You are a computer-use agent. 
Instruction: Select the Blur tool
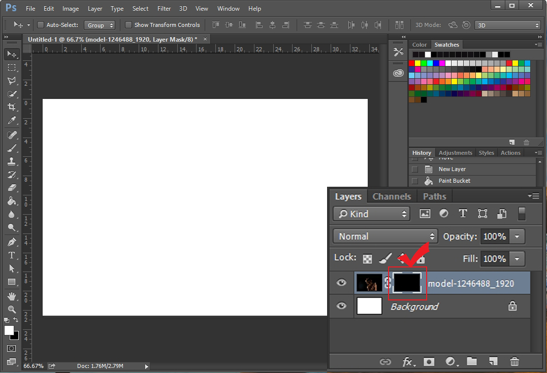pos(12,214)
